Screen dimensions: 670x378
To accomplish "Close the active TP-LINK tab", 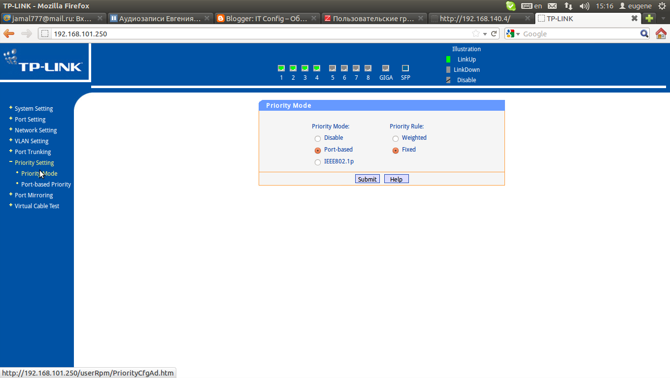I will click(x=635, y=18).
